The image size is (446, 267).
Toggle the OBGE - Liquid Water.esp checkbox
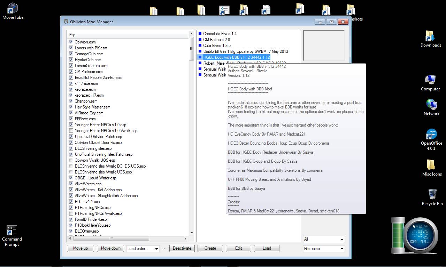(71, 178)
